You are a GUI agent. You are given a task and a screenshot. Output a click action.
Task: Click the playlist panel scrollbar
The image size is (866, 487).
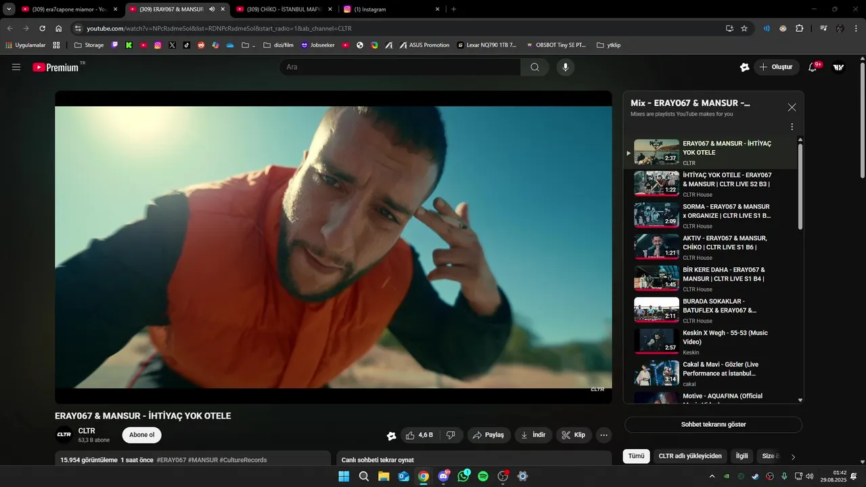(800, 186)
